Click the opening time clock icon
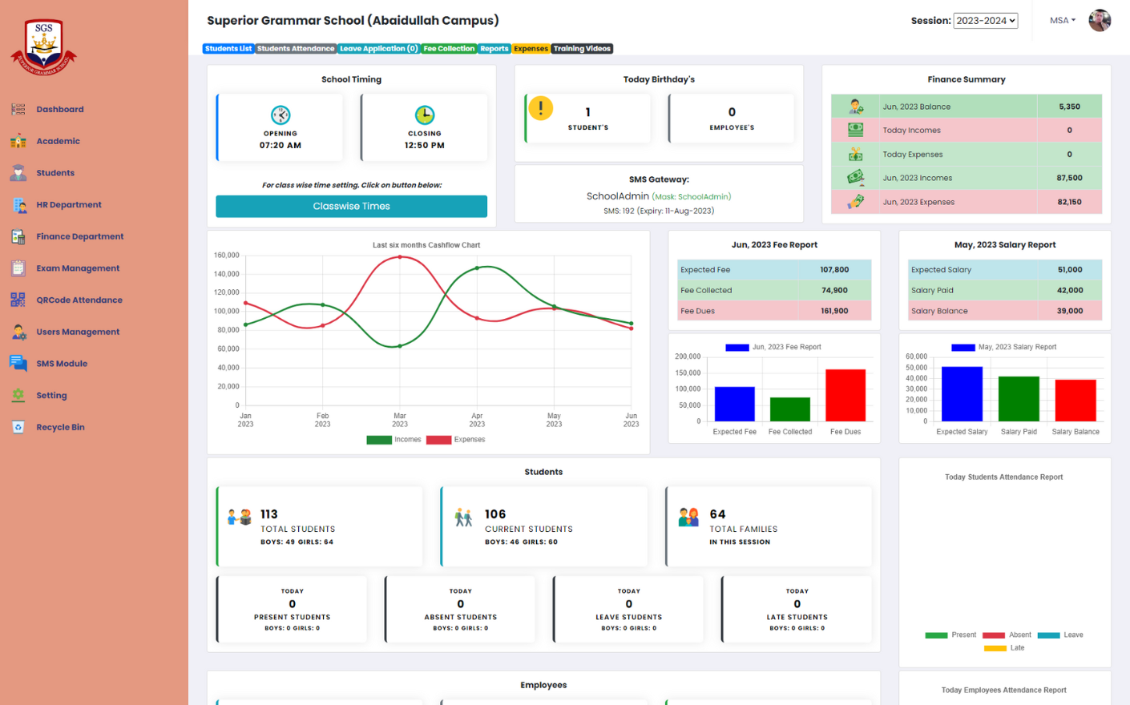1130x705 pixels. coord(280,115)
